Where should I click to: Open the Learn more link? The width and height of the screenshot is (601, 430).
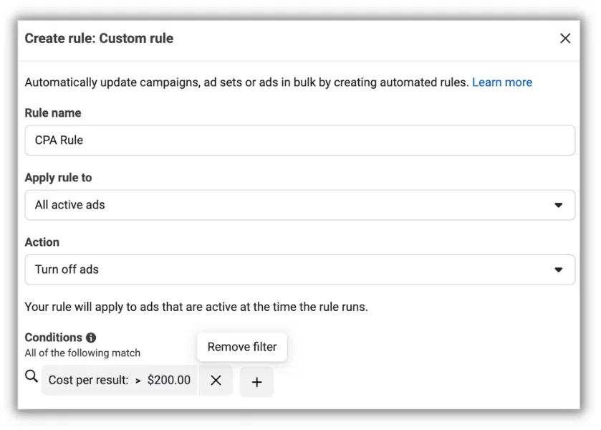tap(501, 82)
